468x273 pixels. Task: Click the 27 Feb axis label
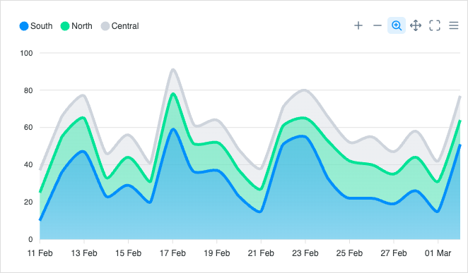point(394,253)
